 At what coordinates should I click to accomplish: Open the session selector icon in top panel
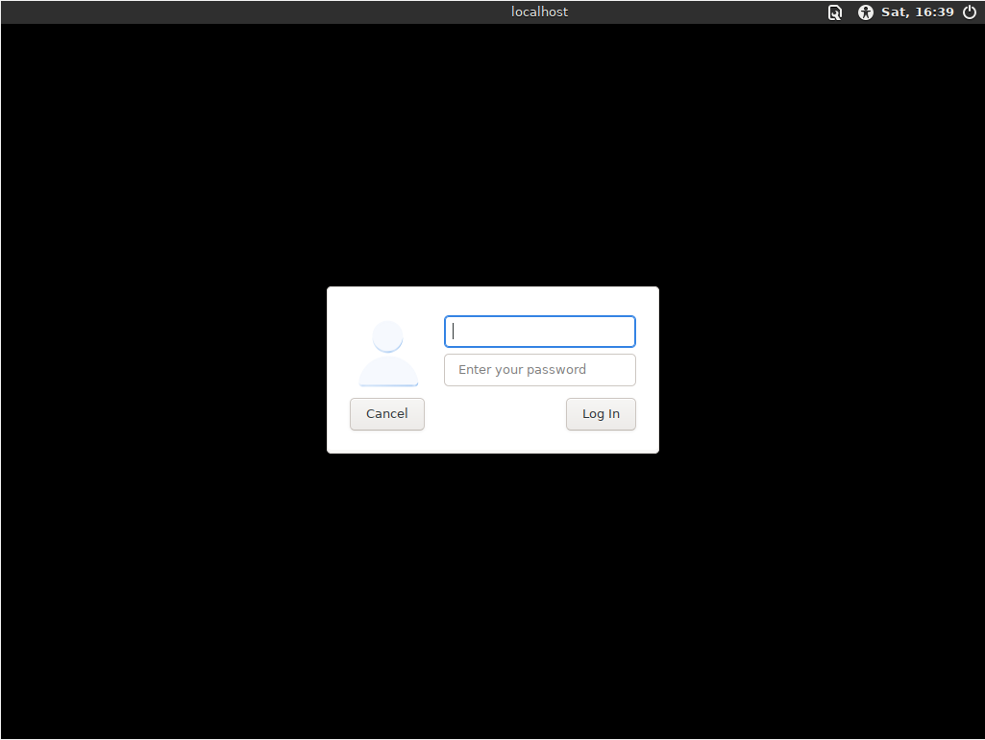(x=835, y=12)
